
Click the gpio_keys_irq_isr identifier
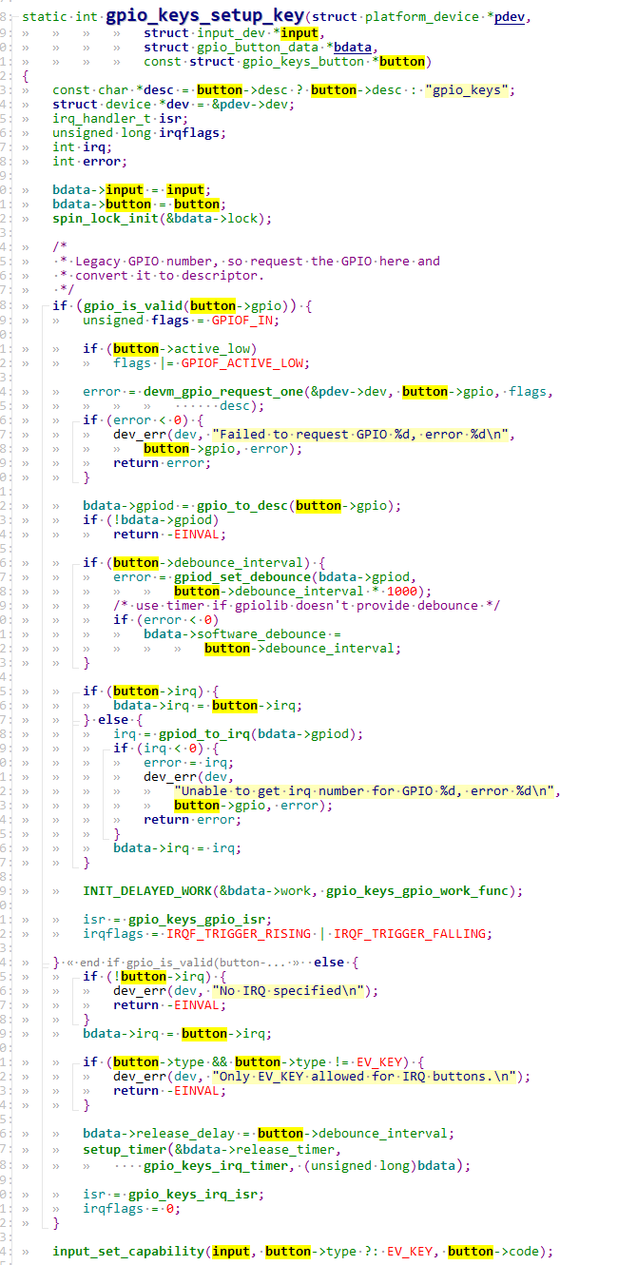point(197,1194)
